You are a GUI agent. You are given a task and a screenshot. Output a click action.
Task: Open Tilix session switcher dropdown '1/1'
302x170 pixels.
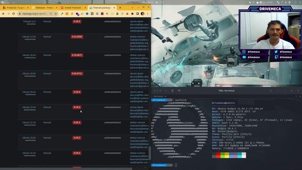coord(157,91)
